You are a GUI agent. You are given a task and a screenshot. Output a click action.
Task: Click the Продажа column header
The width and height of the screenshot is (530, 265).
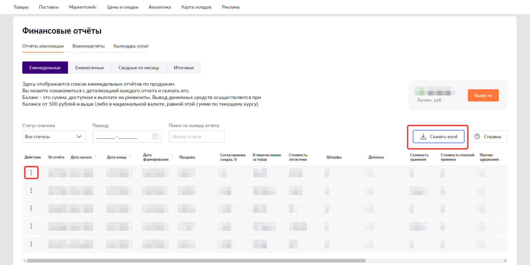click(x=187, y=157)
